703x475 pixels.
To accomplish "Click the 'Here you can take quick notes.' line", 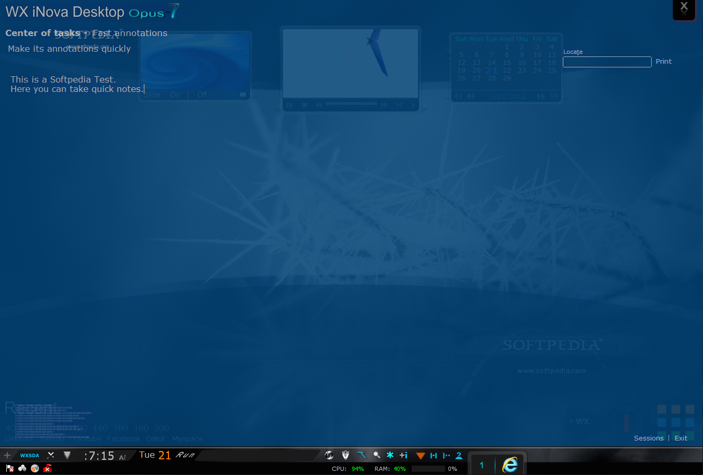I will coord(76,89).
